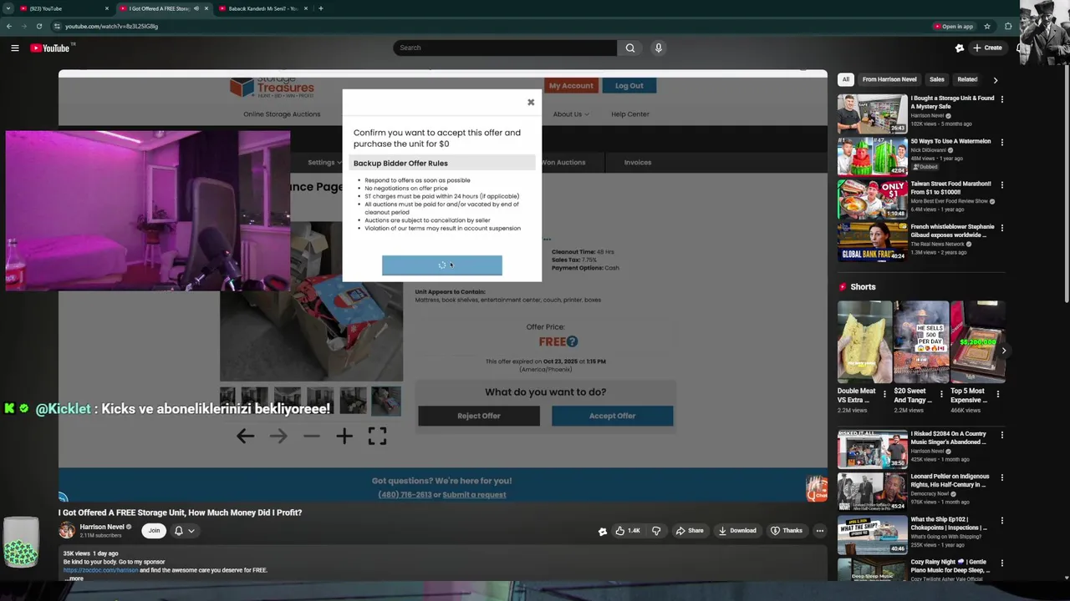Open the Double Meat VS Extra short
Image resolution: width=1070 pixels, height=601 pixels.
click(864, 342)
